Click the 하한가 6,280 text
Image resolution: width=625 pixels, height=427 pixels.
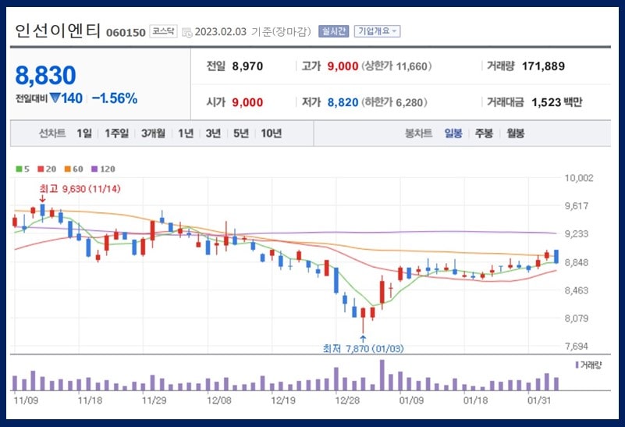(x=395, y=102)
